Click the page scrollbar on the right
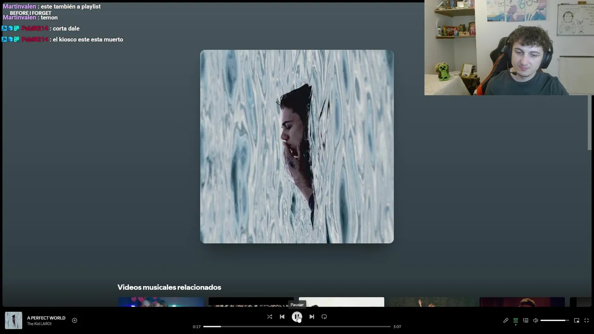 click(590, 123)
